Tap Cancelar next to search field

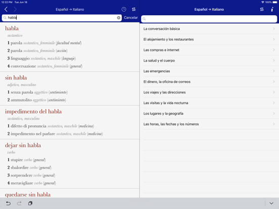tap(131, 18)
